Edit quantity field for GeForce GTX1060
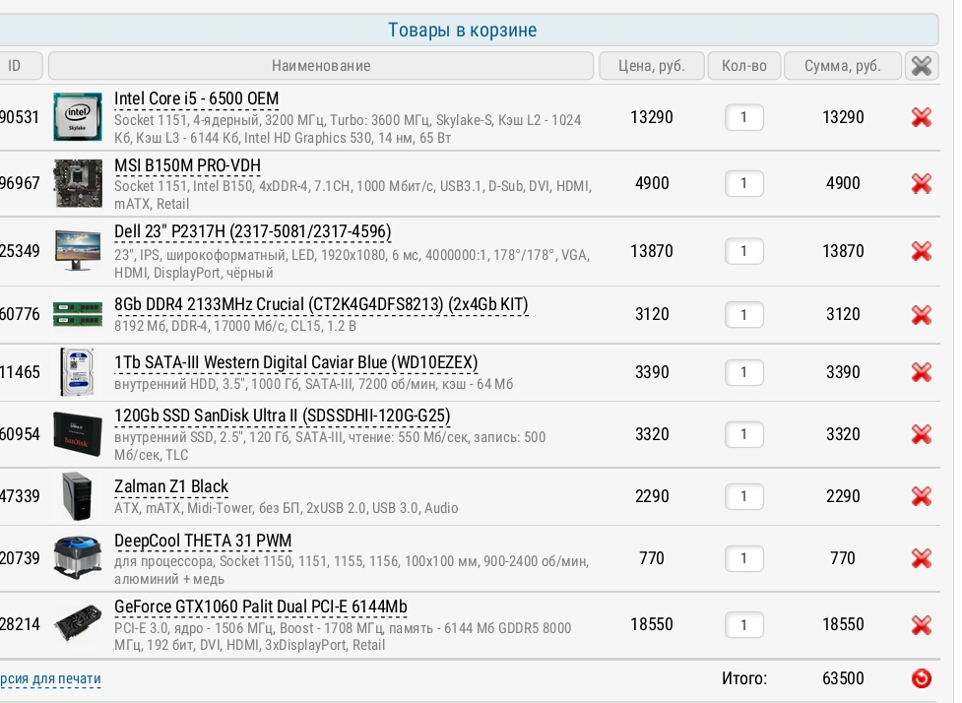 (743, 625)
